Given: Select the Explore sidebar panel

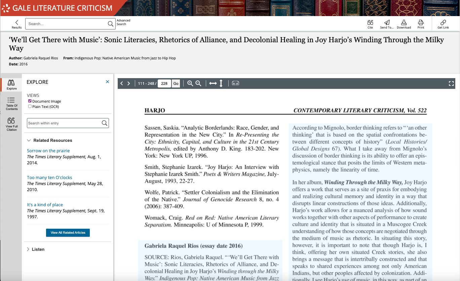Looking at the screenshot, I should [11, 85].
